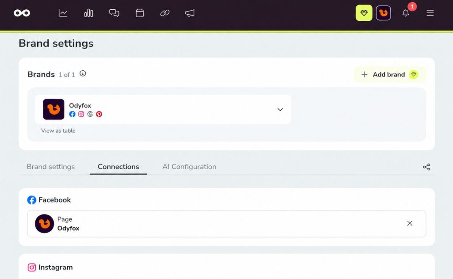Image resolution: width=453 pixels, height=279 pixels.
Task: Click the Facebook section title
Action: pyautogui.click(x=54, y=200)
